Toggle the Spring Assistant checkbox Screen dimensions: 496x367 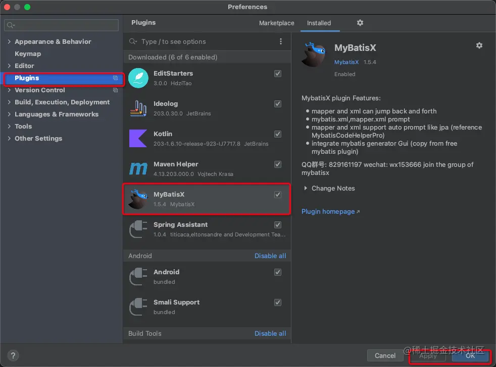pyautogui.click(x=278, y=225)
